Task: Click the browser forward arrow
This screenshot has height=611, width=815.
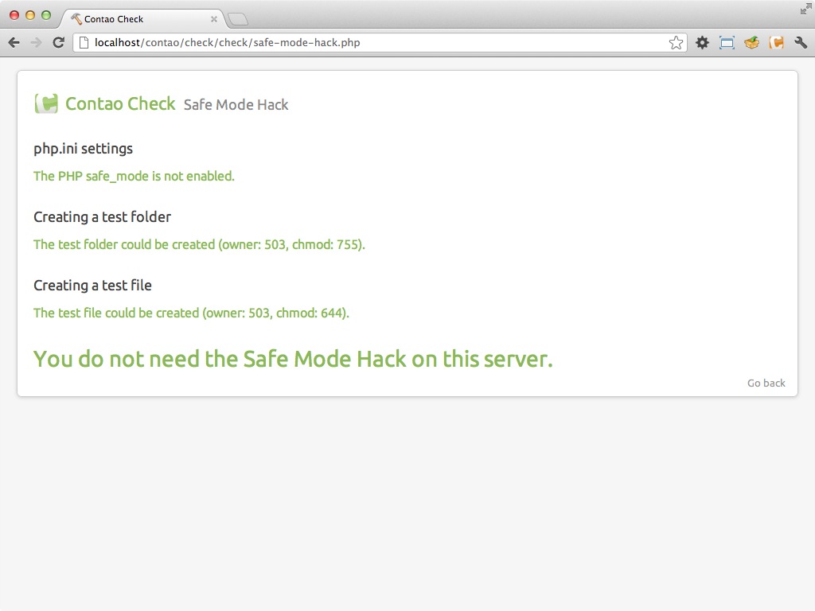Action: click(36, 43)
